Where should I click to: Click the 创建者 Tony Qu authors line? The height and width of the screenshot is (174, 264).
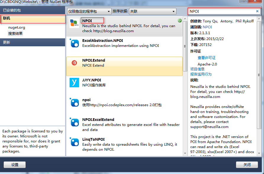pyautogui.click(x=222, y=21)
